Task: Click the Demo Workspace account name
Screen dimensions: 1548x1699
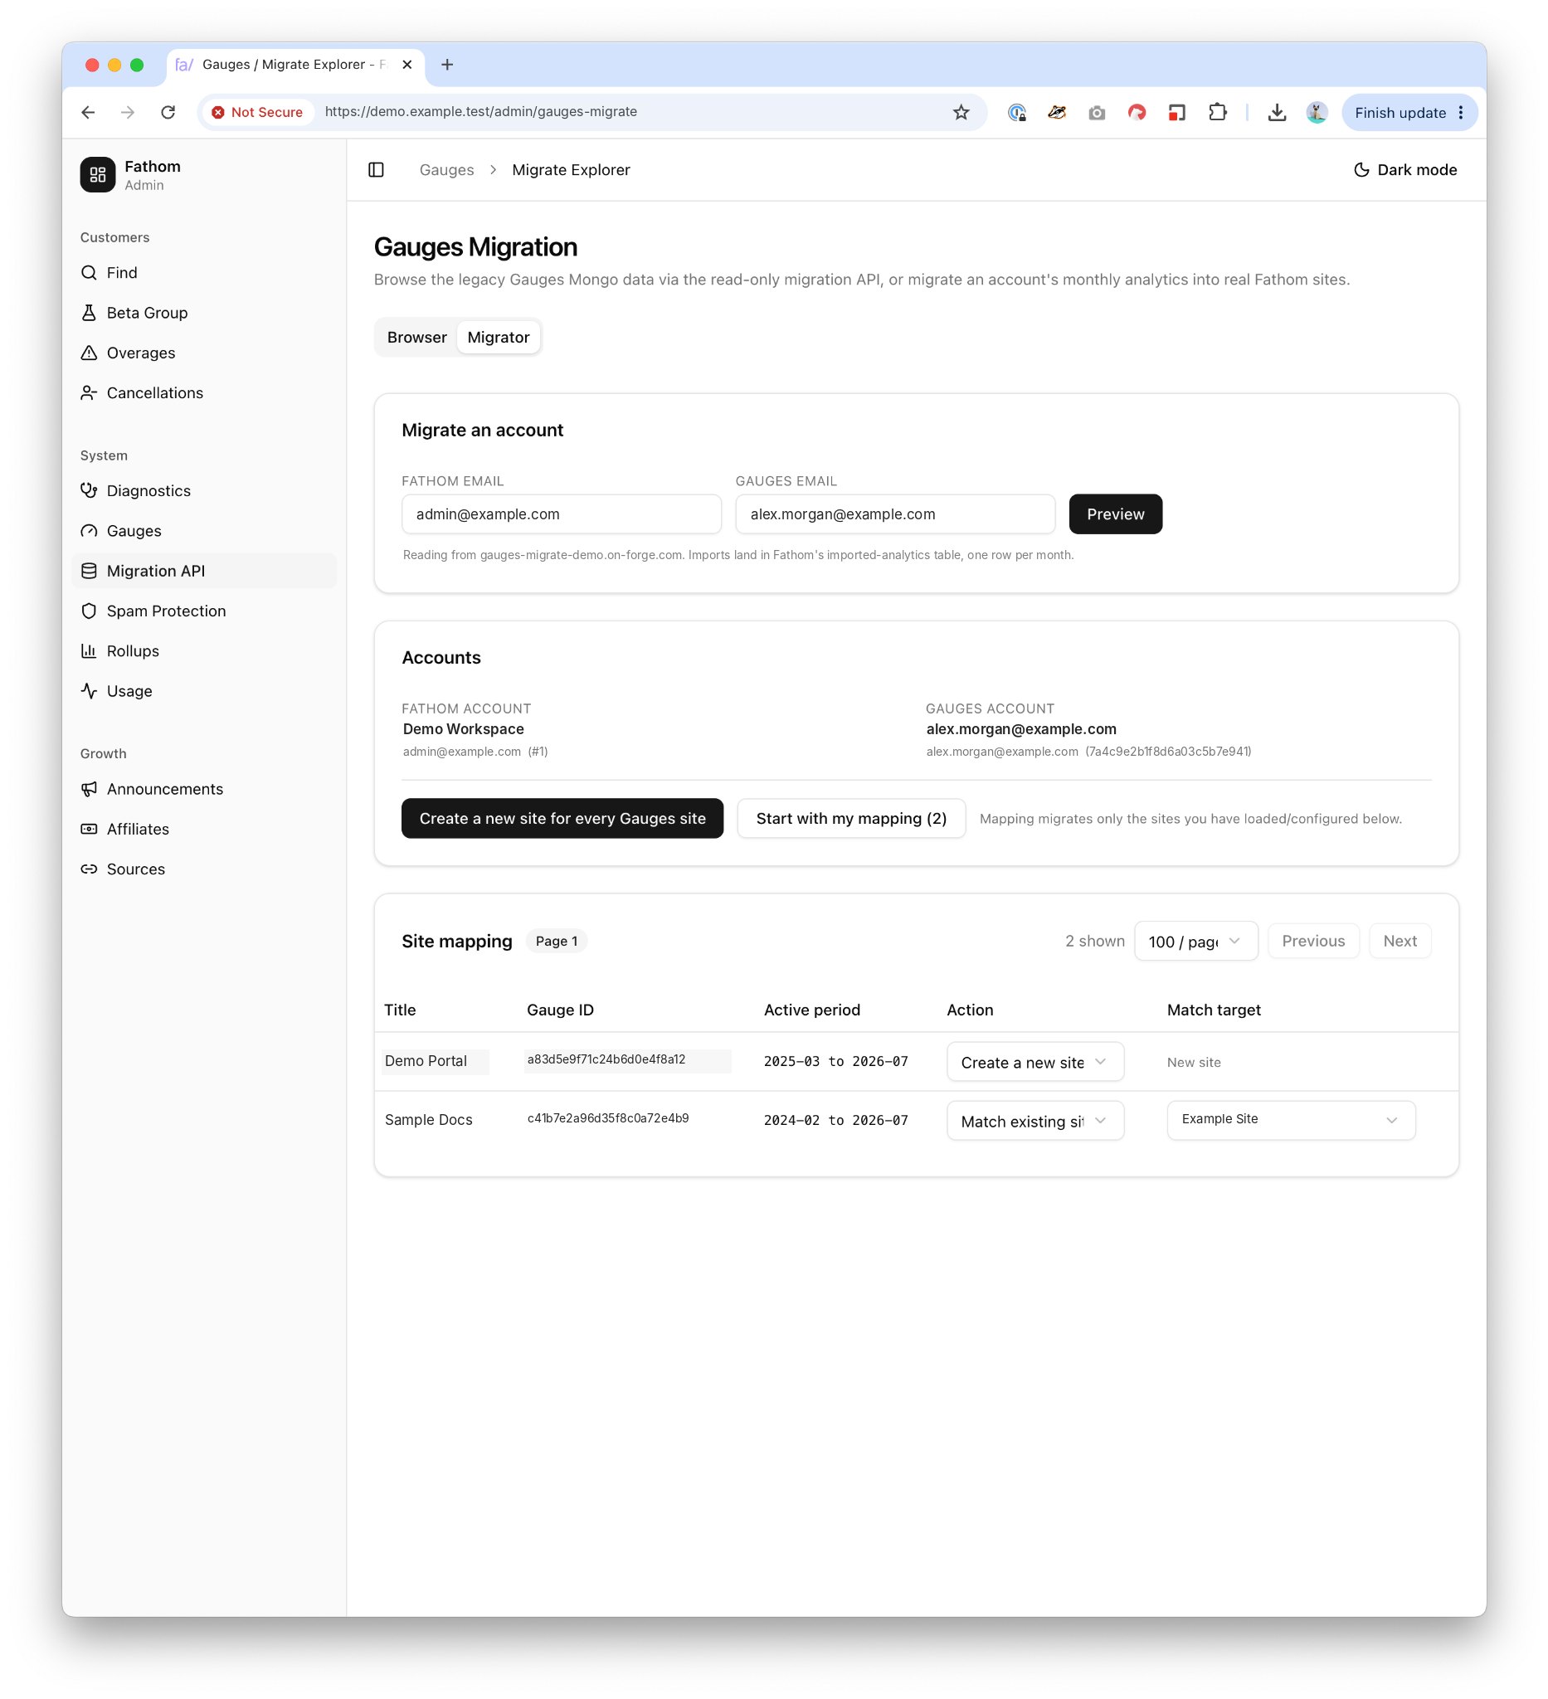Action: point(463,729)
